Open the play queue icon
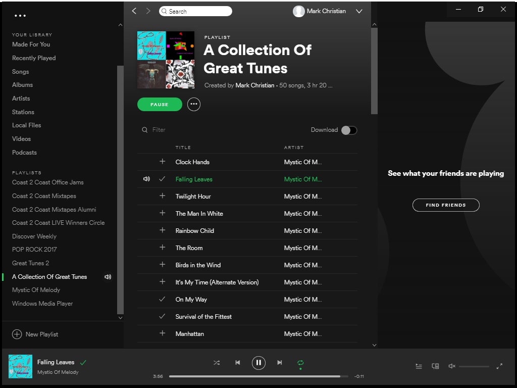The height and width of the screenshot is (388, 517). pos(419,366)
